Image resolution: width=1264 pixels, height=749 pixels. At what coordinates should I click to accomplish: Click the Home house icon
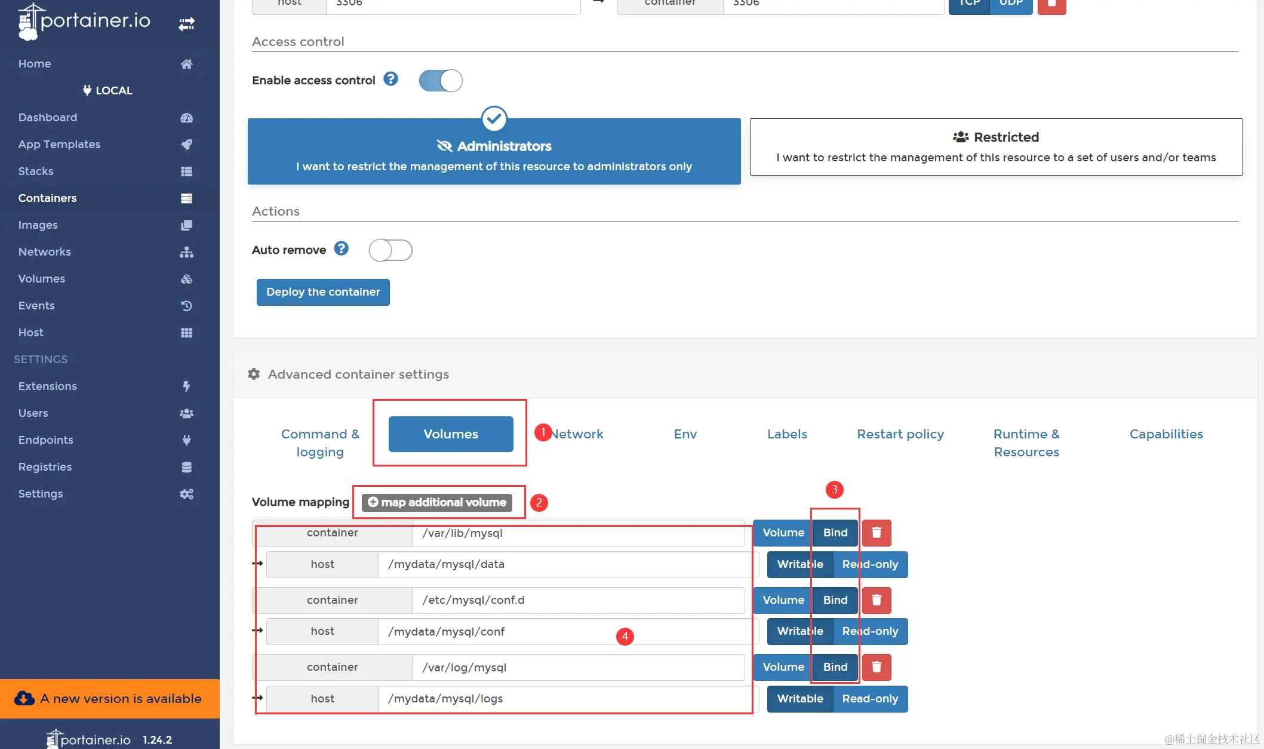pyautogui.click(x=186, y=64)
